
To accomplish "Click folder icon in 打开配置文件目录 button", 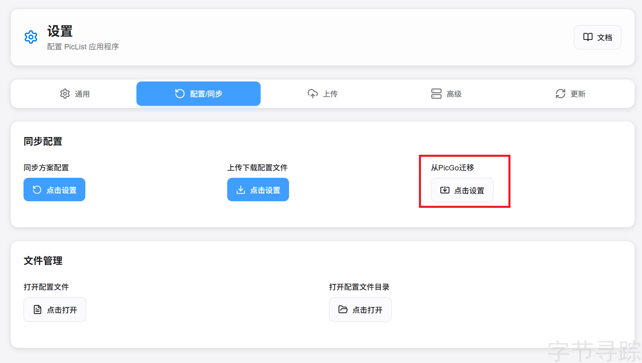I will coord(343,309).
